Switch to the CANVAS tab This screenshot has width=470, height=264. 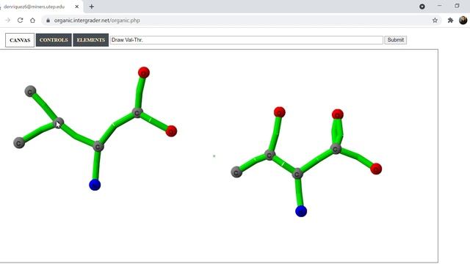pyautogui.click(x=20, y=40)
